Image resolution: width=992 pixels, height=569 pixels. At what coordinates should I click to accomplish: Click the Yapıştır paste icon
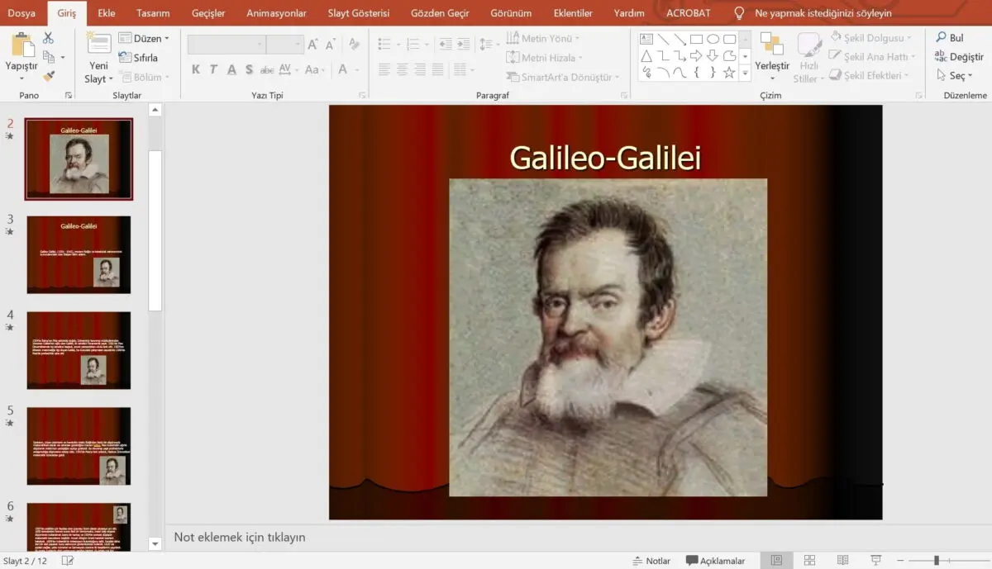[22, 45]
